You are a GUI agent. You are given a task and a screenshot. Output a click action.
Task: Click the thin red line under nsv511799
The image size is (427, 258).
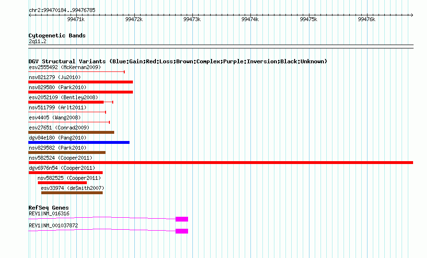click(67, 112)
